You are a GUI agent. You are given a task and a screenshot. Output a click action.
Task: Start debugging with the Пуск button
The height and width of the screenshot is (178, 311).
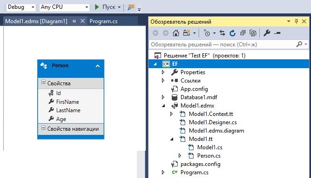pyautogui.click(x=105, y=7)
